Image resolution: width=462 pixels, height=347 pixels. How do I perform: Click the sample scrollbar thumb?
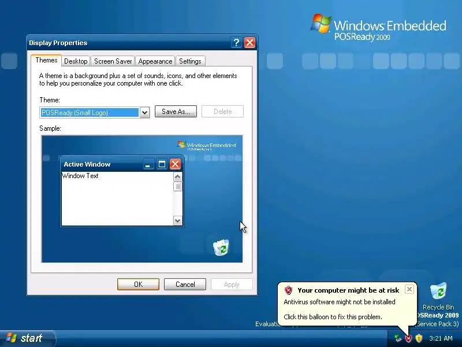(x=177, y=186)
